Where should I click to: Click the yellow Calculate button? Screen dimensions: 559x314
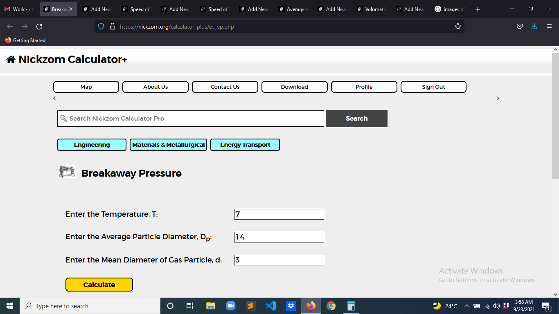[x=99, y=285]
